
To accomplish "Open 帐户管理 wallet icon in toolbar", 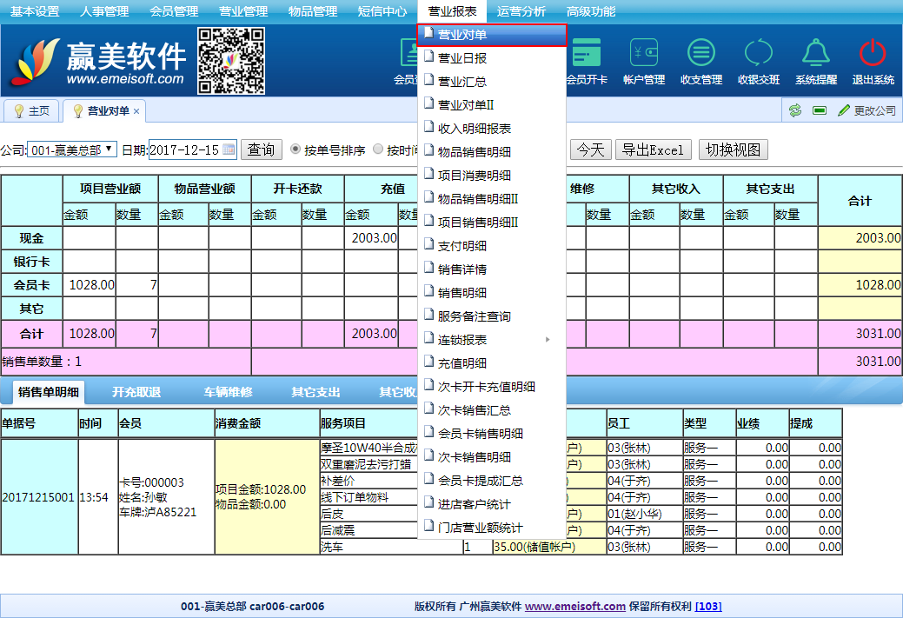I will click(x=644, y=54).
